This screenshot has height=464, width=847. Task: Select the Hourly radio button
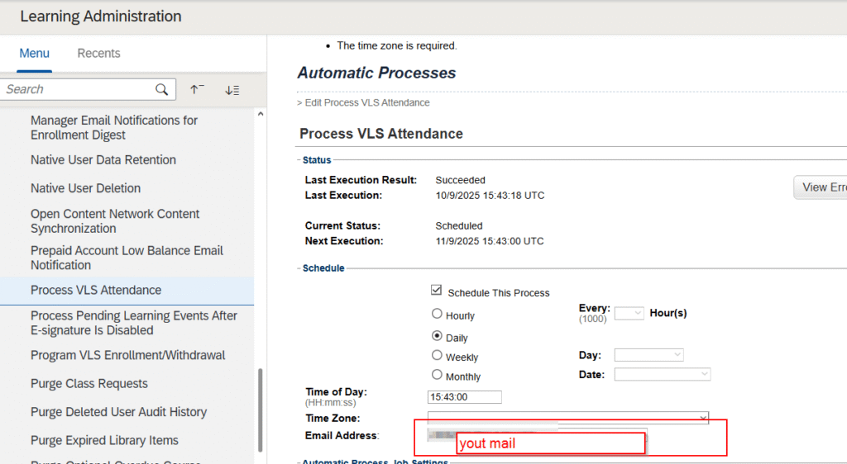437,315
